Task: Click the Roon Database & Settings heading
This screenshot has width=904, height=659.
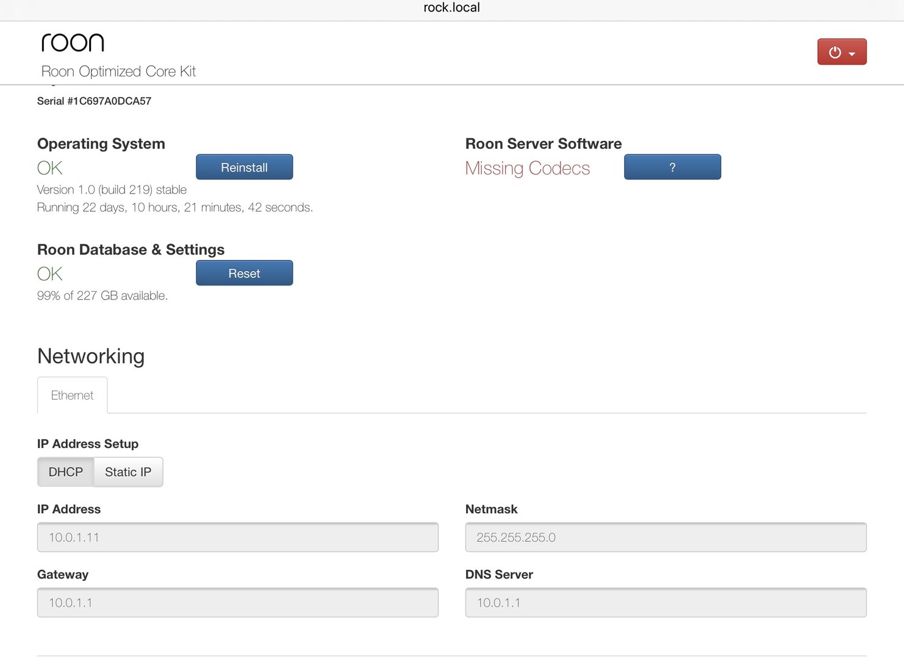Action: [131, 250]
